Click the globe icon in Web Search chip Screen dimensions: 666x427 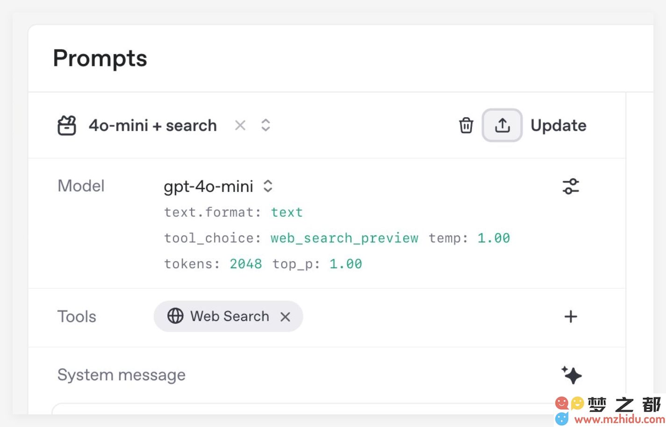(x=175, y=316)
